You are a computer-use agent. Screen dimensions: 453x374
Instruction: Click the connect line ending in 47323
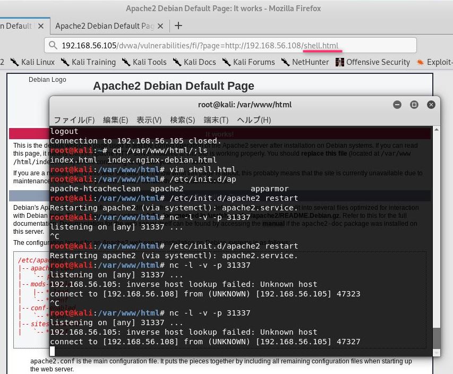(x=205, y=294)
